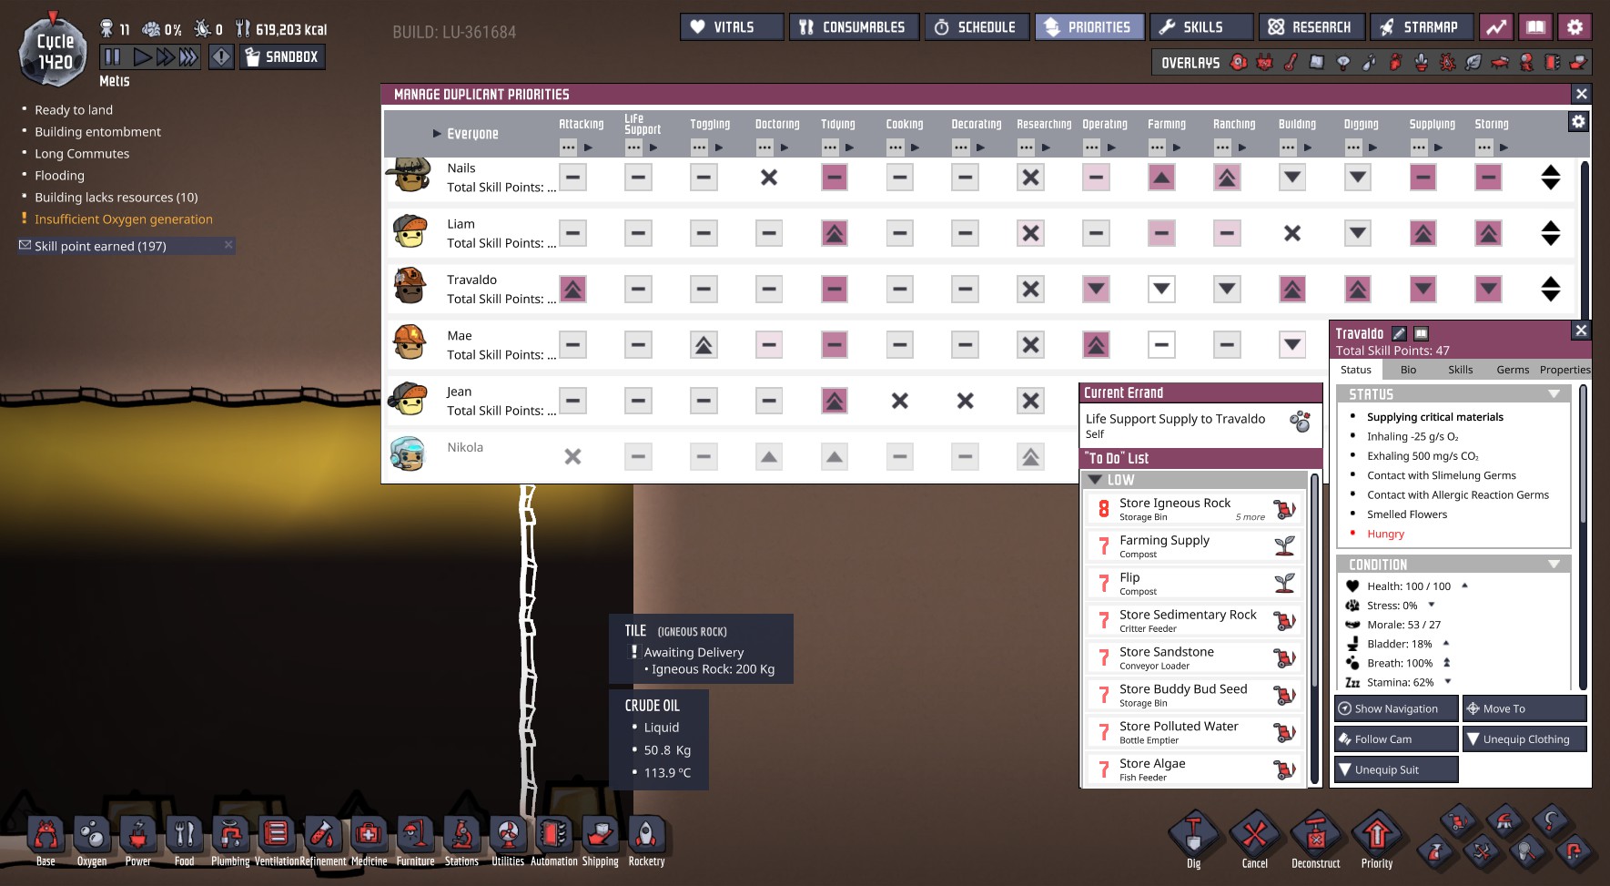Image resolution: width=1610 pixels, height=886 pixels.
Task: Toggle Nikola's Attacking priority
Action: click(572, 457)
